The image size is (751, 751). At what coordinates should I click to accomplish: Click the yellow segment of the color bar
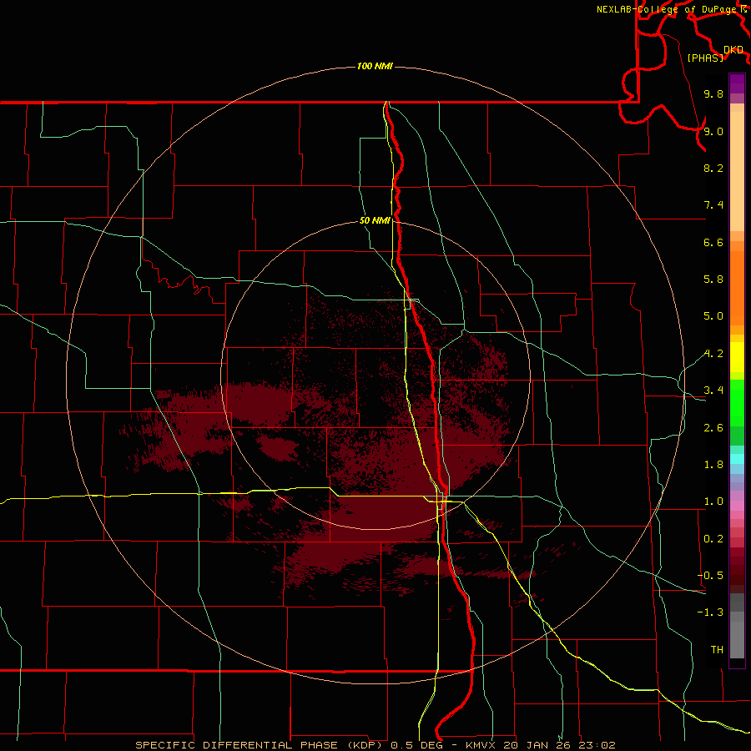point(737,357)
